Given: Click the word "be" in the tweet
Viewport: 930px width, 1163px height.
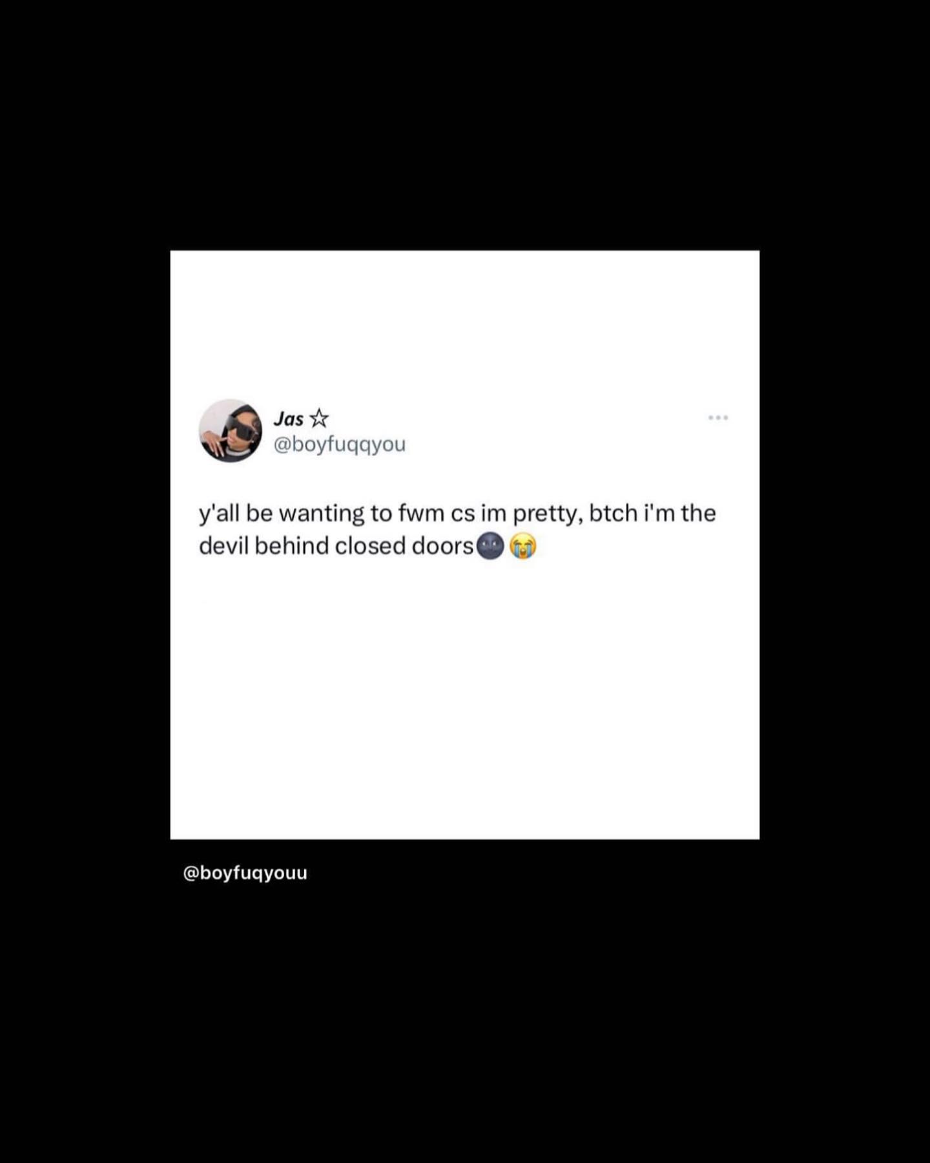Looking at the screenshot, I should 260,513.
